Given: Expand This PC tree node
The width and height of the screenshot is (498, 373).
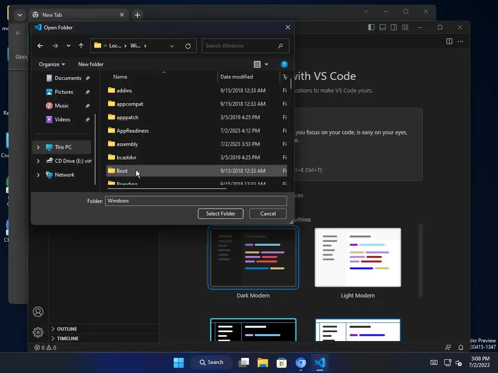Looking at the screenshot, I should [x=38, y=147].
